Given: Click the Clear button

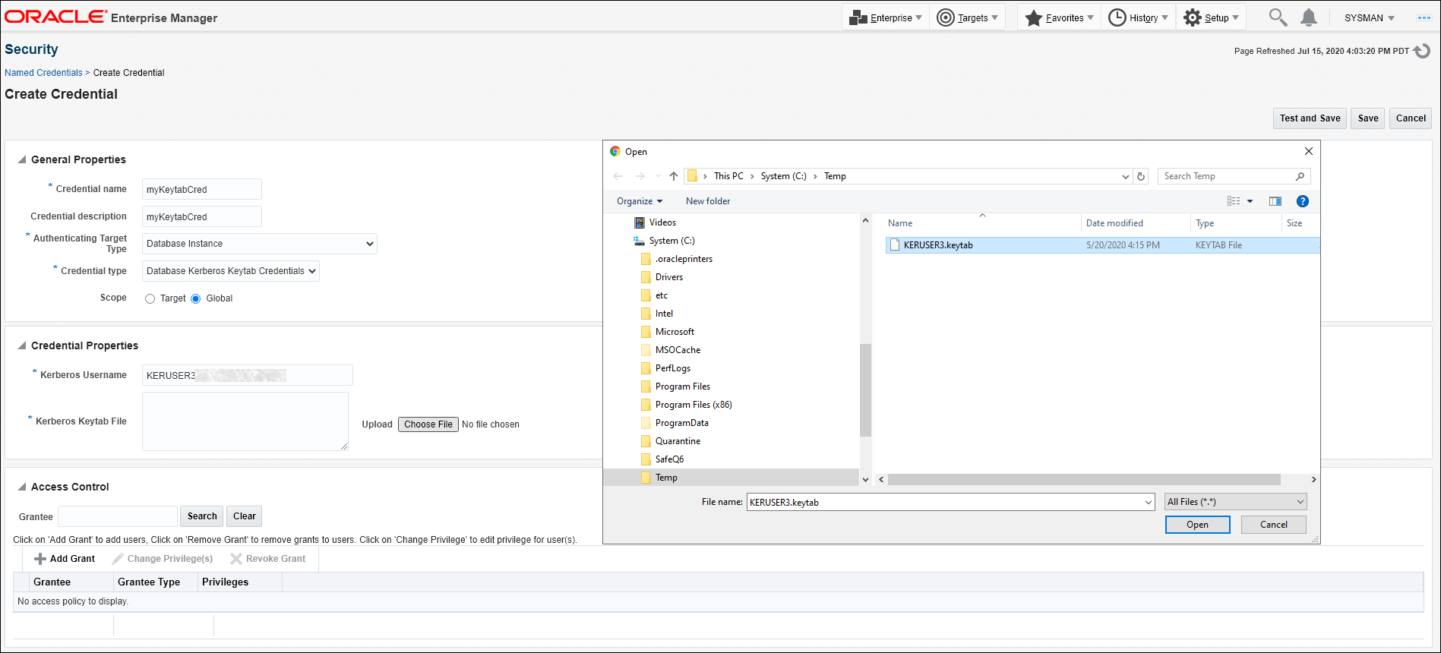Looking at the screenshot, I should tap(245, 516).
